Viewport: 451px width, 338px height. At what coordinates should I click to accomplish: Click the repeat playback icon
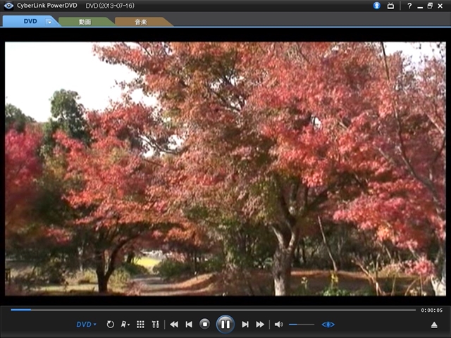pos(111,324)
